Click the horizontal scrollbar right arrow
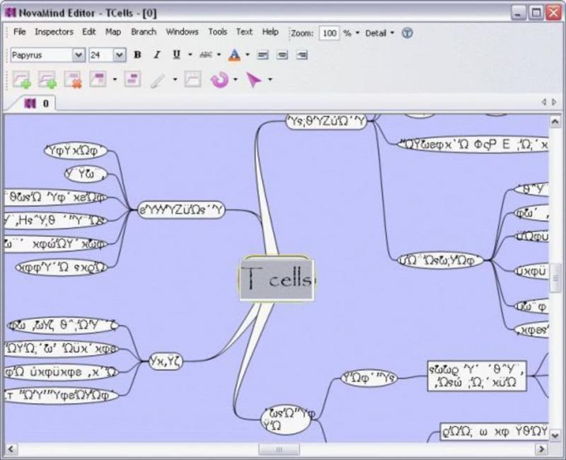 [x=541, y=449]
